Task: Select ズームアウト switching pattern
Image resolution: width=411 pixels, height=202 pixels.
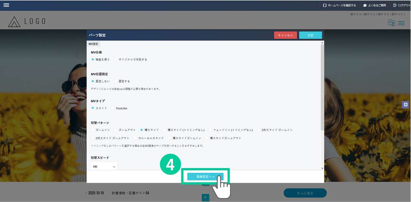Action: point(116,130)
